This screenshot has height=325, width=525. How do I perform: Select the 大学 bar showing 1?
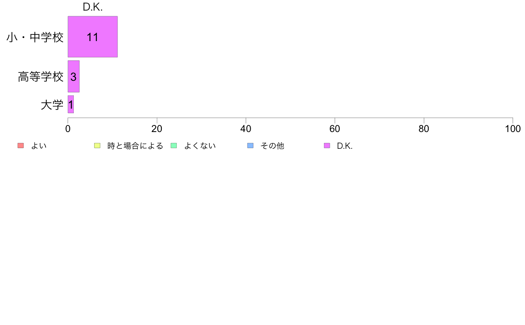click(71, 104)
